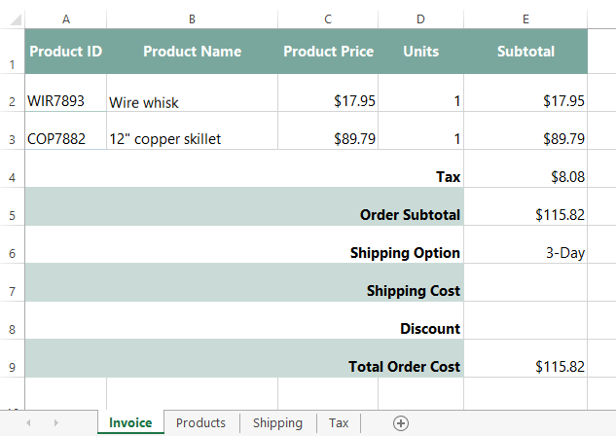This screenshot has width=616, height=436.
Task: Select column B header
Action: [x=192, y=18]
